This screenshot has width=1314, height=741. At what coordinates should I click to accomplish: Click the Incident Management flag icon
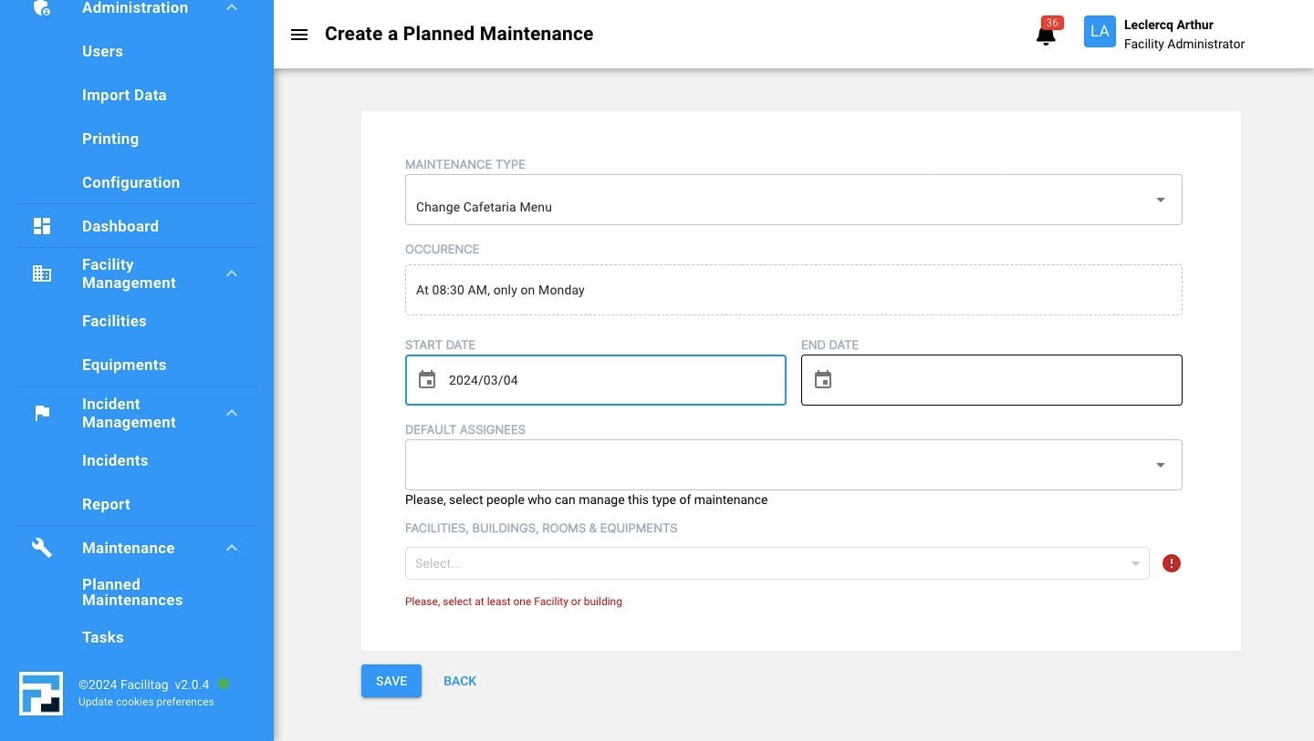click(41, 412)
